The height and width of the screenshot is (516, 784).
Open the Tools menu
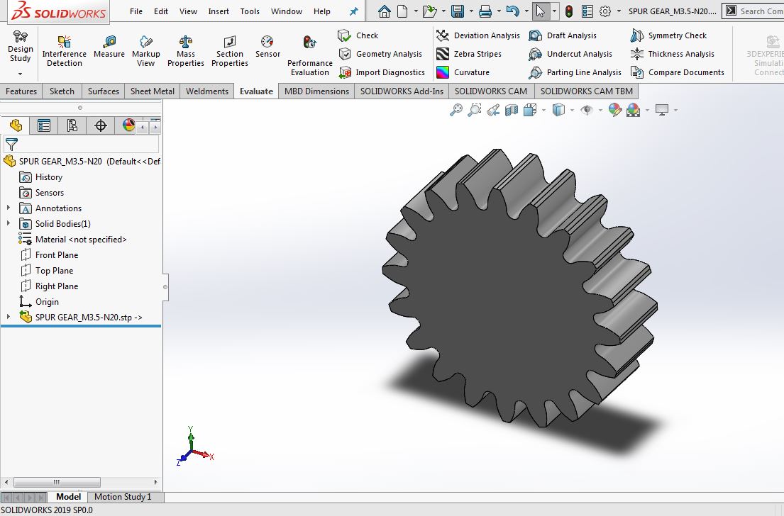[250, 11]
